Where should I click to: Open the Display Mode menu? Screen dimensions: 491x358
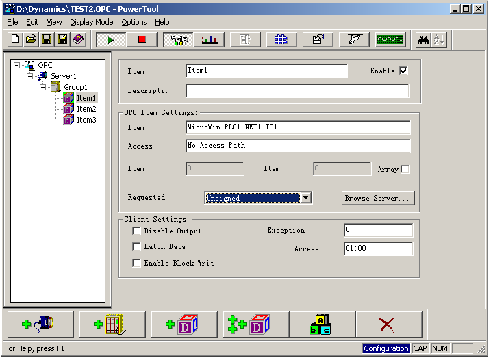point(91,22)
